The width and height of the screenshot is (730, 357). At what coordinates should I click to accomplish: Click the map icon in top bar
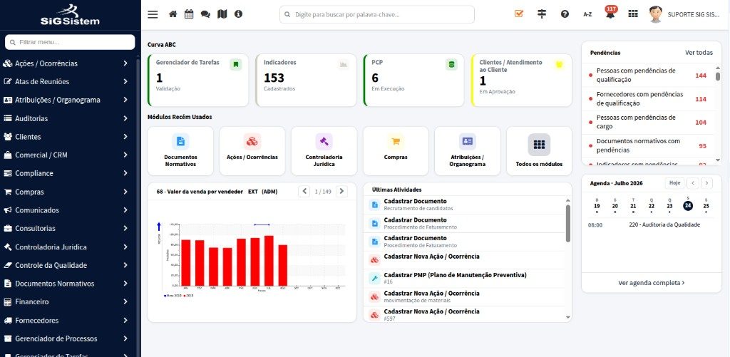point(222,14)
